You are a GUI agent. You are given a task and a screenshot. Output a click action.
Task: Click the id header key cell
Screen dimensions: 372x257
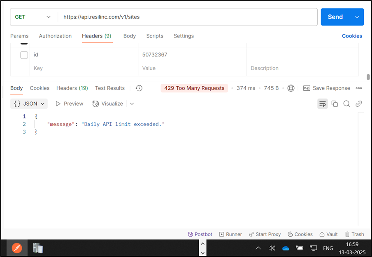[x=84, y=55]
